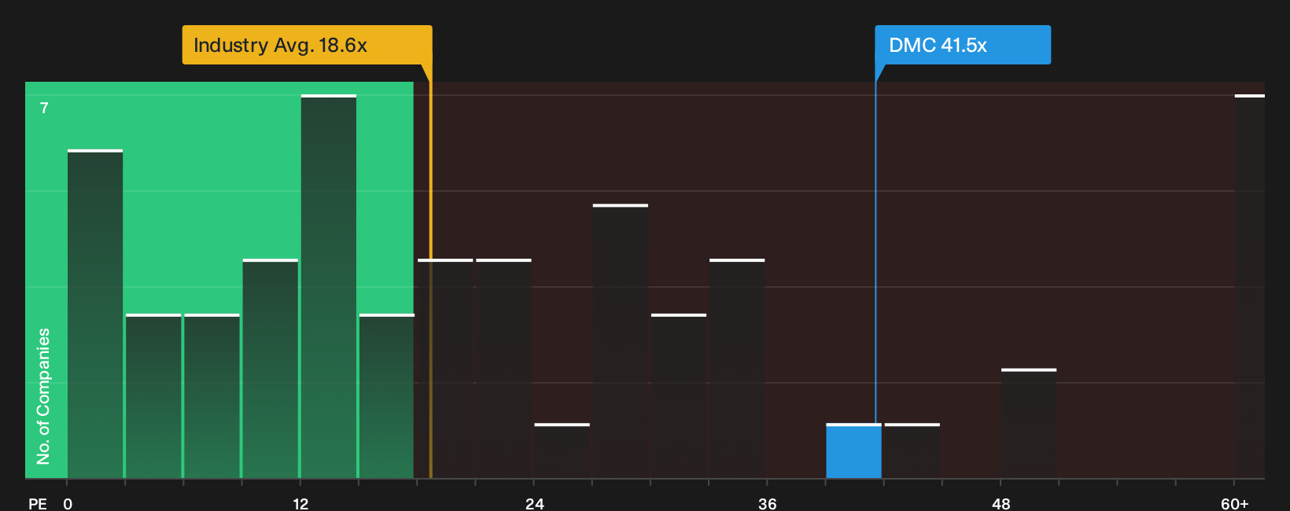Click the dark bar right of DMC bar
The width and height of the screenshot is (1290, 511).
click(x=912, y=451)
